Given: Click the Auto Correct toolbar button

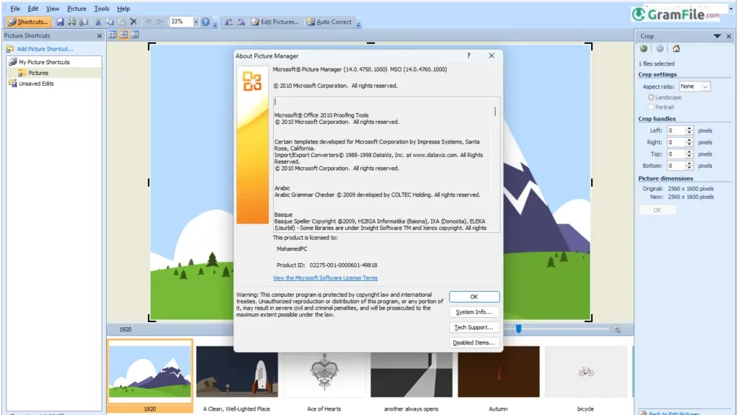Looking at the screenshot, I should 329,22.
